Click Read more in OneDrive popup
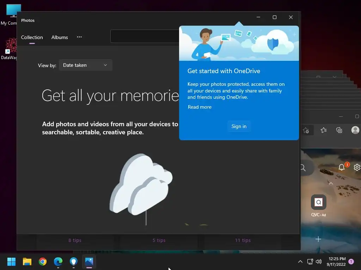 tap(200, 107)
